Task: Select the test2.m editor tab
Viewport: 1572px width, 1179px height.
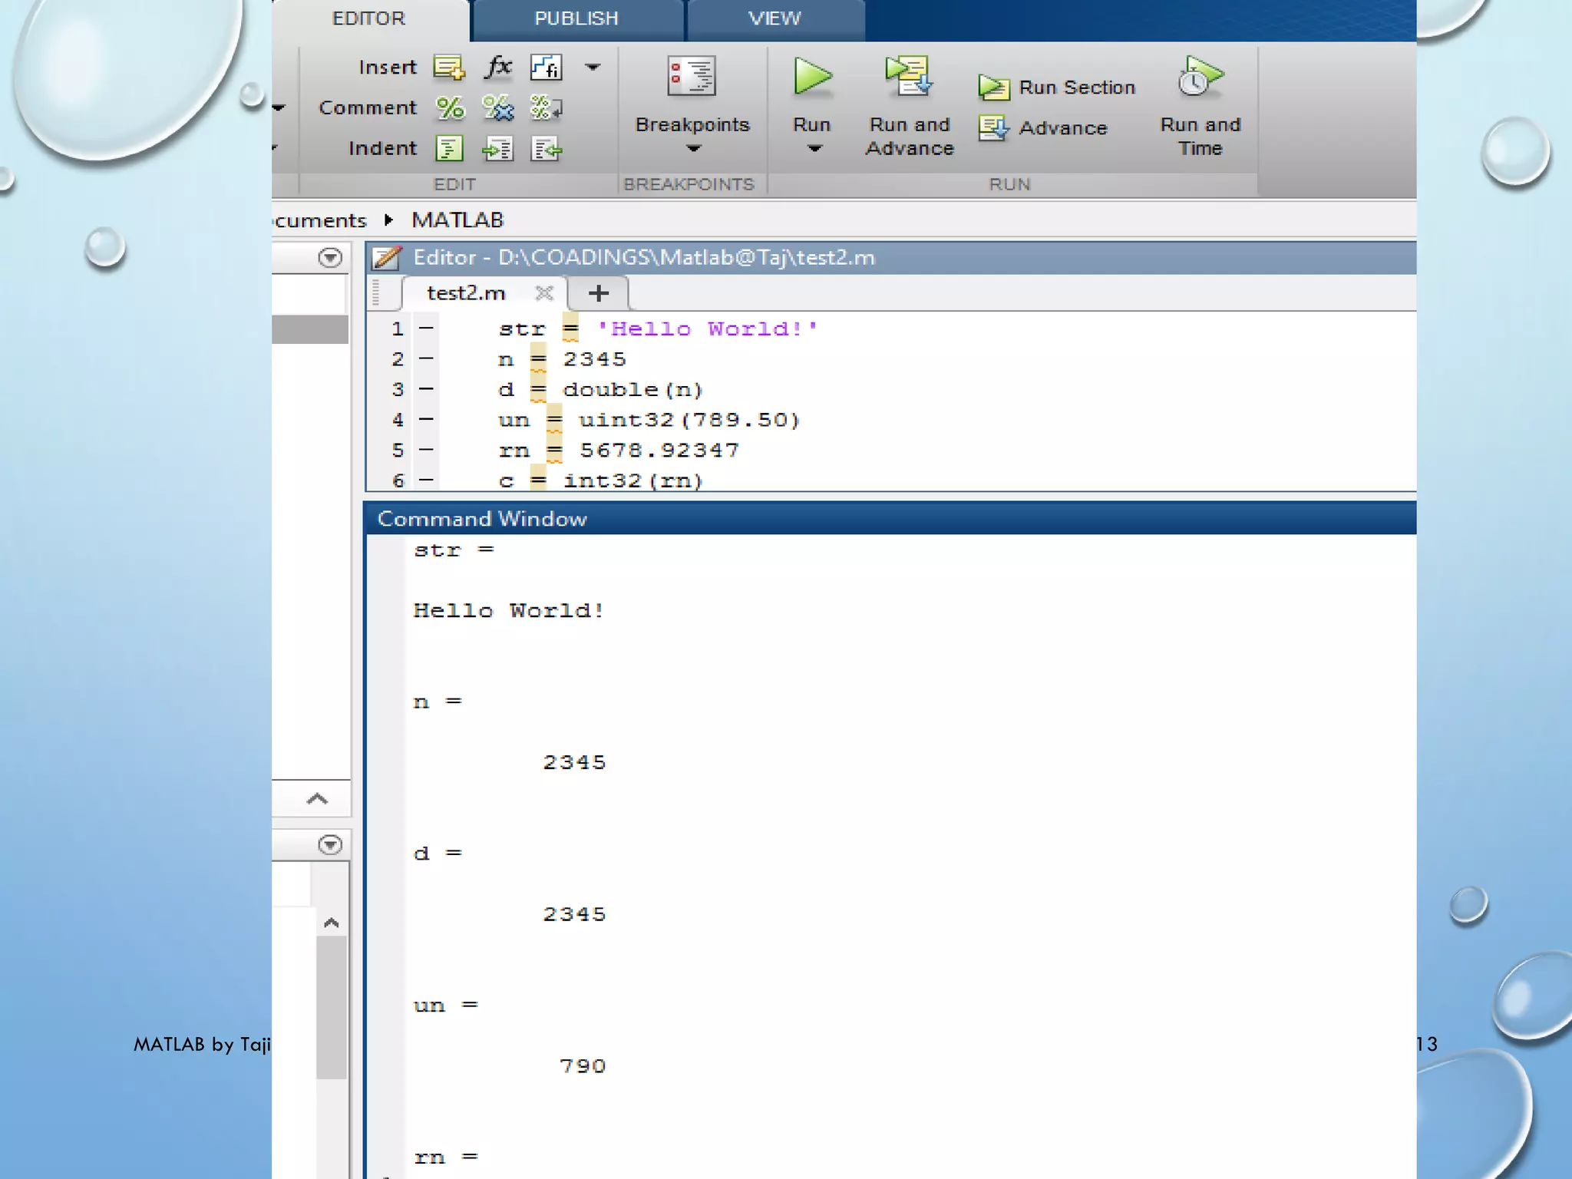Action: (466, 293)
